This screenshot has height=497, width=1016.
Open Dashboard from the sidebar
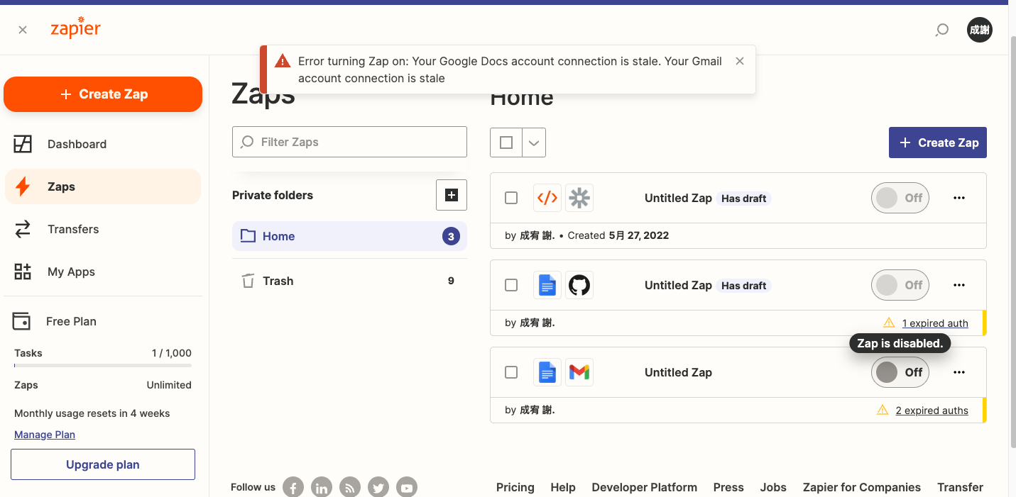103,144
